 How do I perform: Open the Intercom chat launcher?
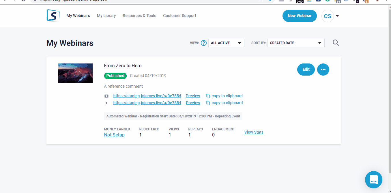point(374,180)
